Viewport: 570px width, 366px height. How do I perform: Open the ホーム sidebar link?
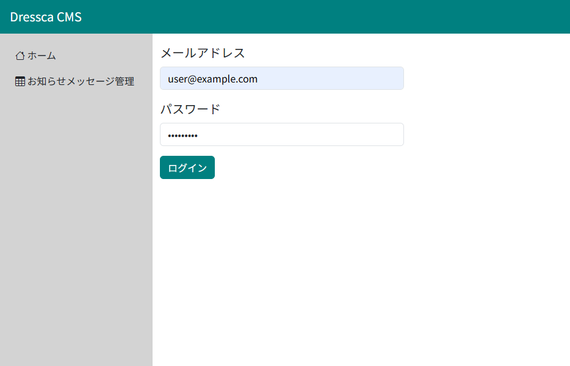(41, 56)
